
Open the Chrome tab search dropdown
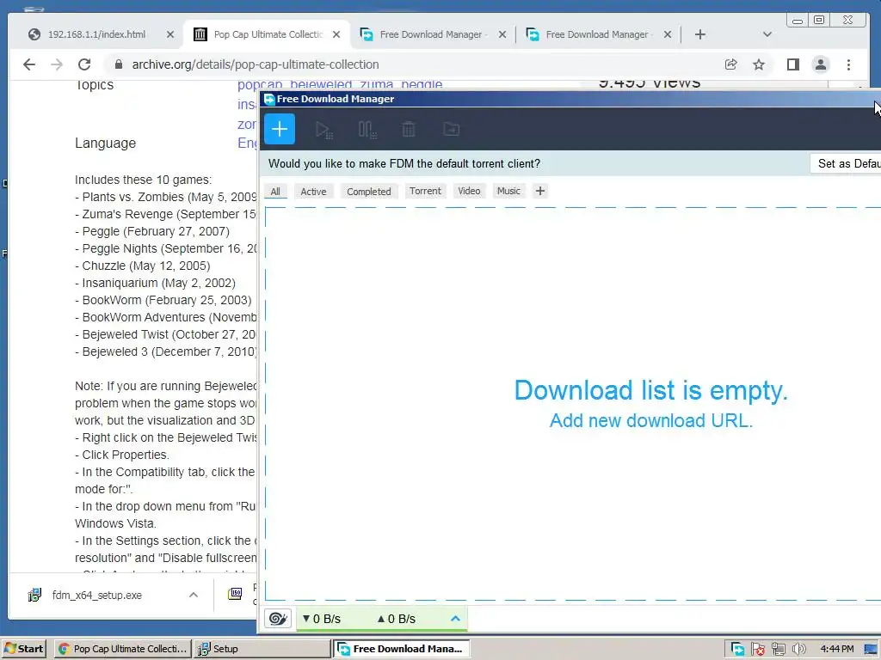767,34
